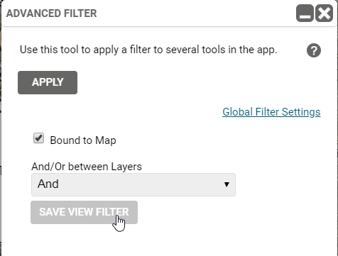This screenshot has width=338, height=256.
Task: Open Global Filter Settings link
Action: click(271, 112)
